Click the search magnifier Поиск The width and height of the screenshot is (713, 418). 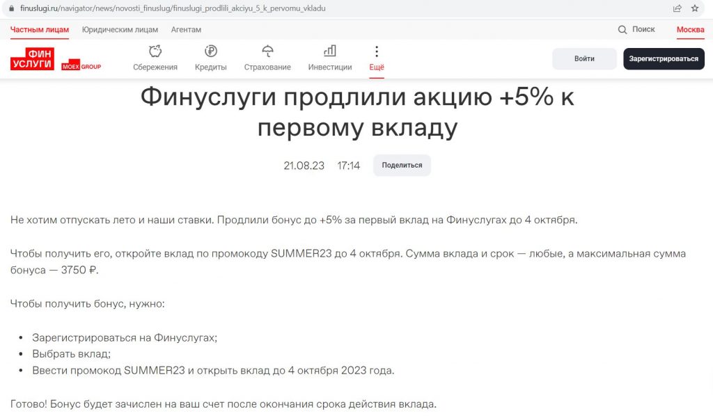(x=636, y=29)
